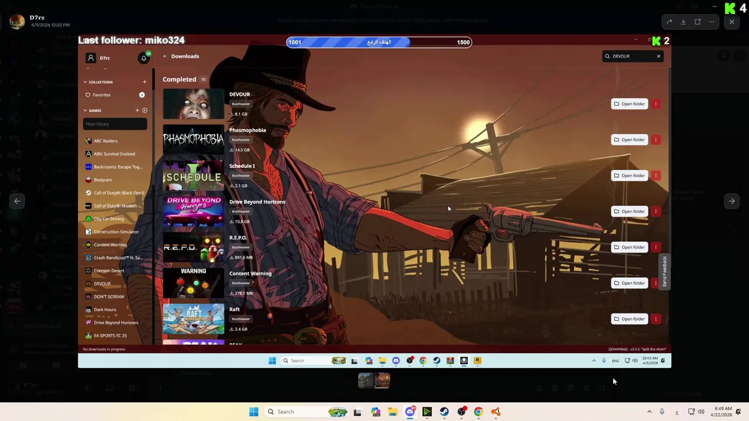Select ARC Raiders in the games list

(x=105, y=141)
